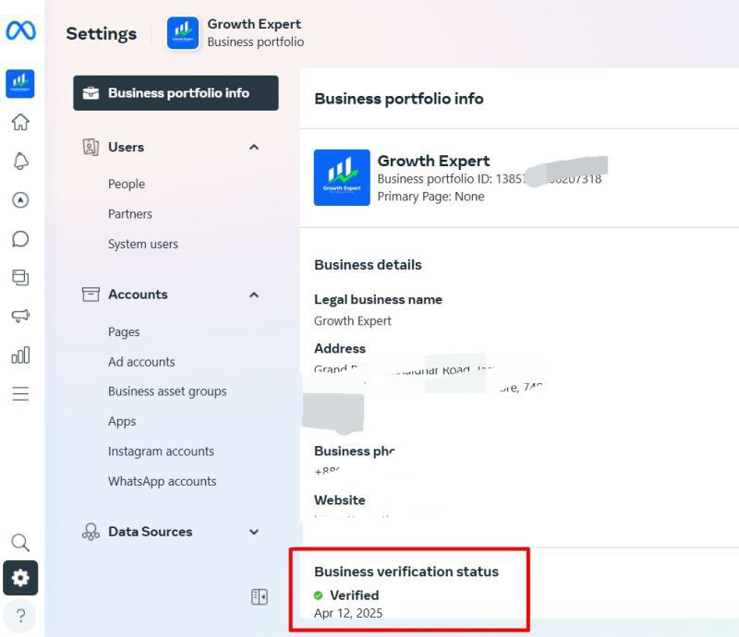Click the Meta logo at top left

[x=20, y=30]
